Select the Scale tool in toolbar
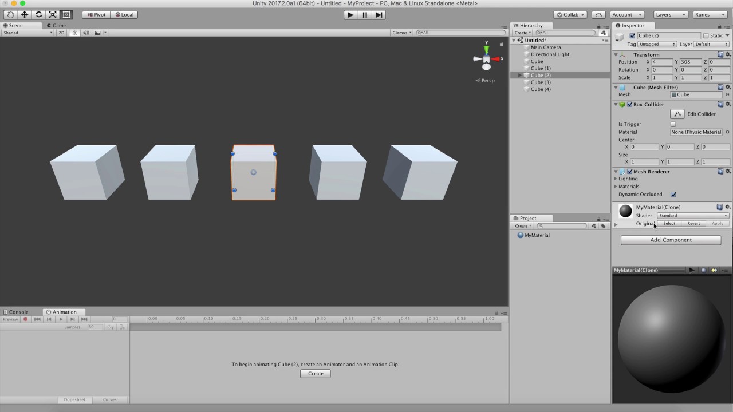This screenshot has height=412, width=733. (x=53, y=15)
